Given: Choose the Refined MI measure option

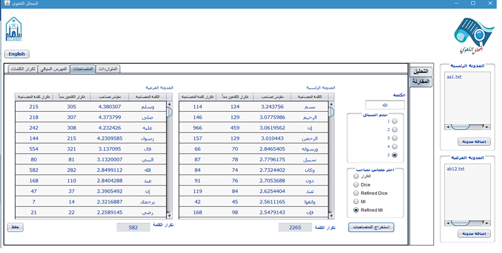Looking at the screenshot, I should [356, 210].
